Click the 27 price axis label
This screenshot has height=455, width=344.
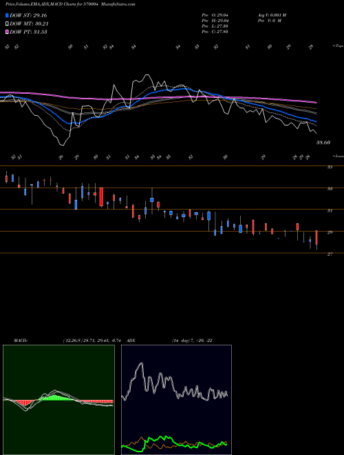(x=330, y=254)
